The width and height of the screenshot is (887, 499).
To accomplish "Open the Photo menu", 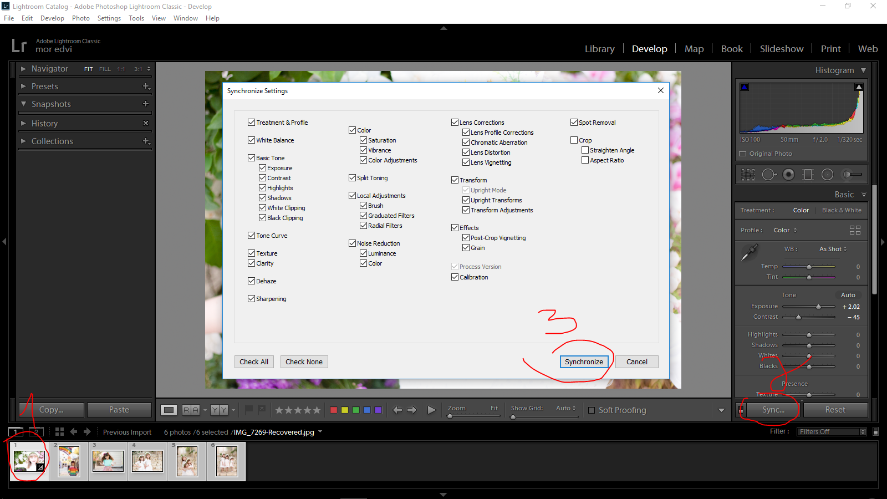I will click(x=80, y=18).
